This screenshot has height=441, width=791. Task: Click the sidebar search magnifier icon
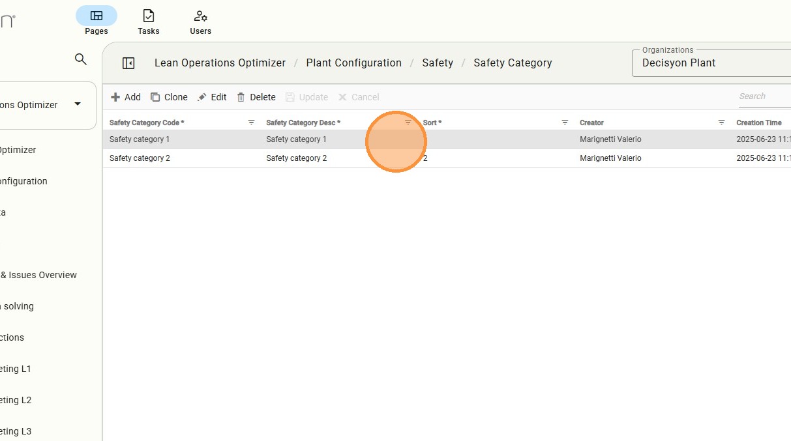(81, 59)
